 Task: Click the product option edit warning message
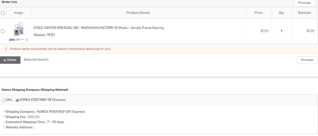point(61,49)
